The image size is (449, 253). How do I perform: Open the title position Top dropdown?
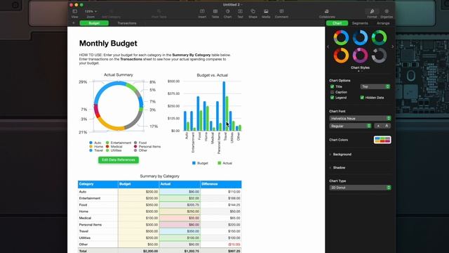375,86
